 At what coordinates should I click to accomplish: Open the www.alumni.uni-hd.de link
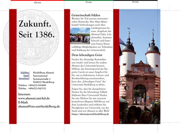point(34,98)
